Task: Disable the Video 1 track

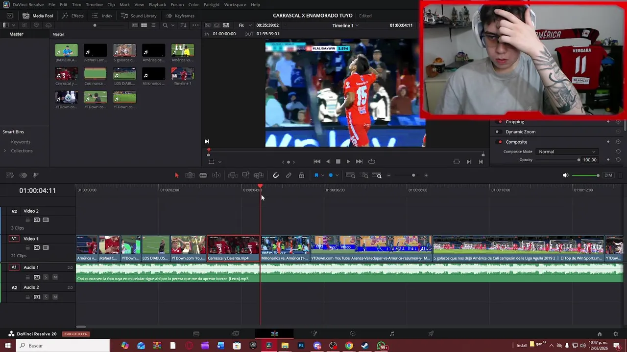Action: 46,248
